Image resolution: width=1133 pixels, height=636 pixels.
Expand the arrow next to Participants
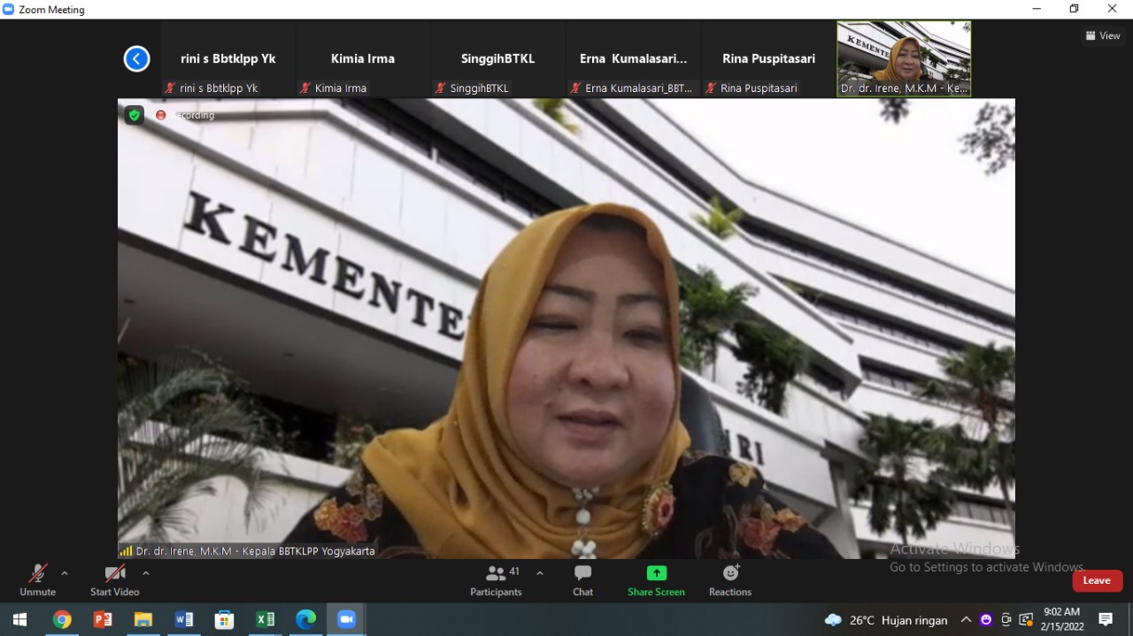click(x=540, y=573)
